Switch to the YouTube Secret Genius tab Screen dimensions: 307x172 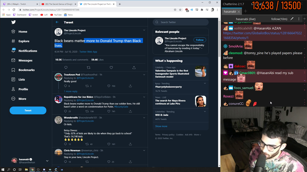pos(59,4)
